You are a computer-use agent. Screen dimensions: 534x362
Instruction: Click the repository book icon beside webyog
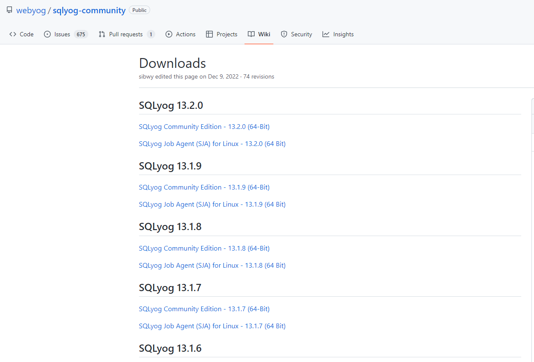[9, 10]
